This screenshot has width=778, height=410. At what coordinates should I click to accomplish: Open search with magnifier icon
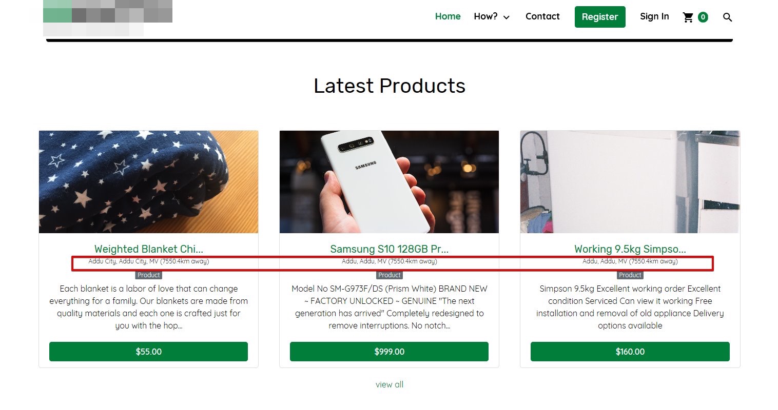click(x=727, y=17)
